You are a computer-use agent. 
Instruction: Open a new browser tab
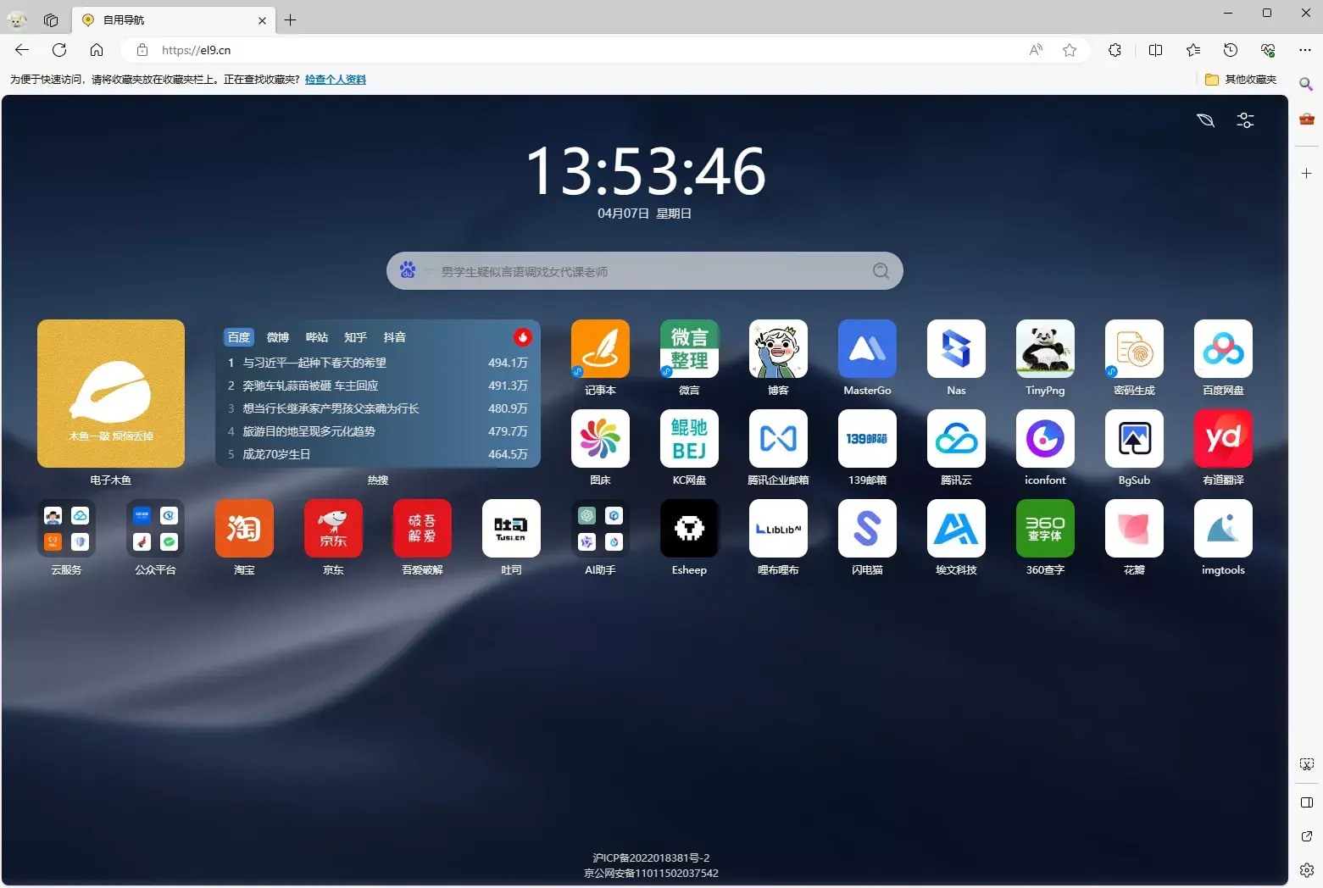click(291, 19)
